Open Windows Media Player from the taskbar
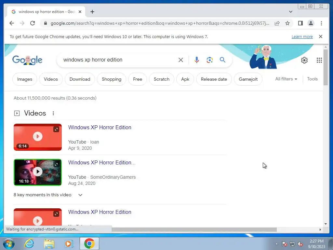 click(69, 243)
